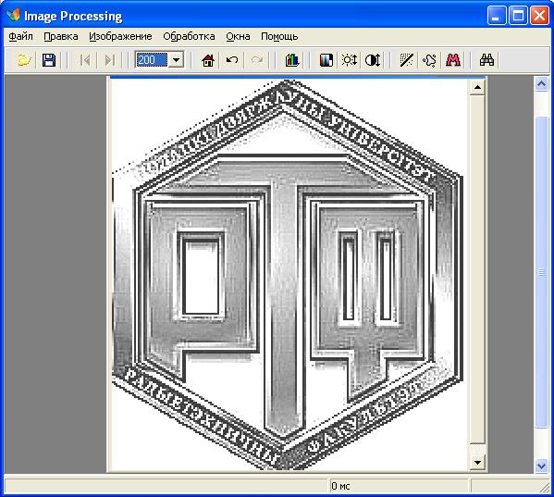The width and height of the screenshot is (554, 497).
Task: Click the image's scroll up arrow
Action: click(477, 87)
